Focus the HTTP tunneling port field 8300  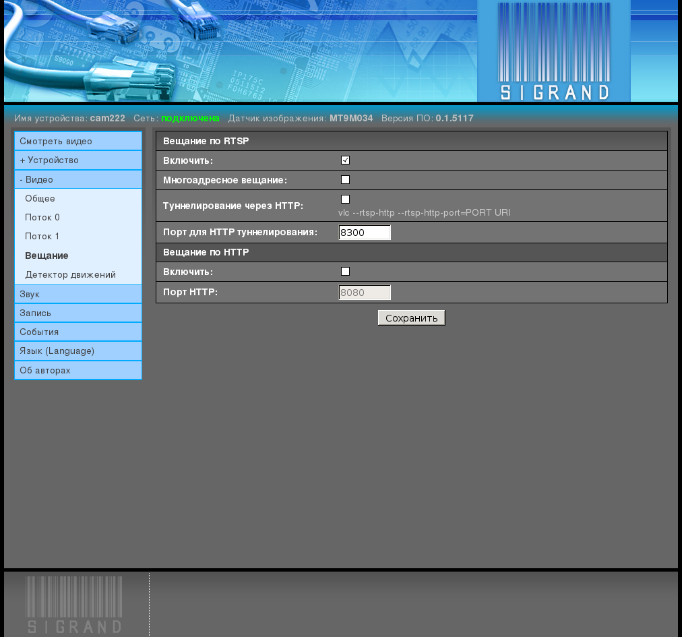tap(365, 233)
